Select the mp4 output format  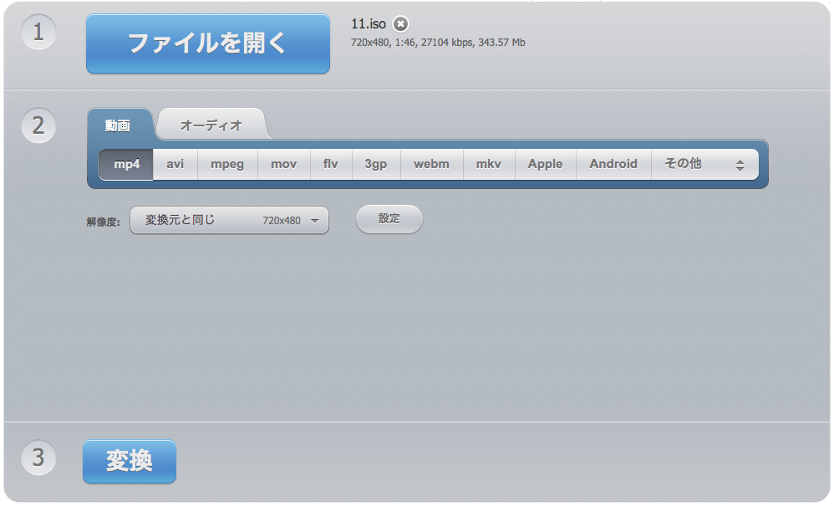tap(126, 165)
